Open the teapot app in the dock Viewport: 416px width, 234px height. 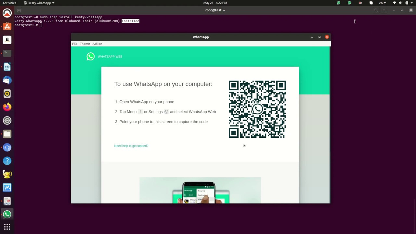7,174
